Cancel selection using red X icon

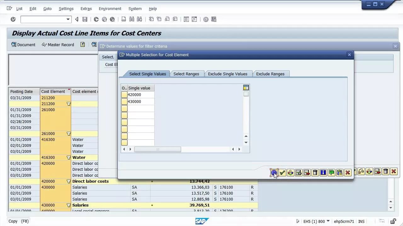tap(348, 172)
